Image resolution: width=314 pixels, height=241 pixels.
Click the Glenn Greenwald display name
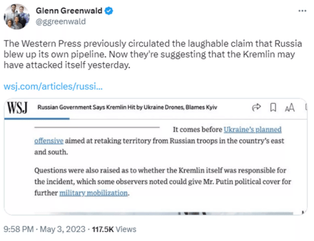(69, 11)
